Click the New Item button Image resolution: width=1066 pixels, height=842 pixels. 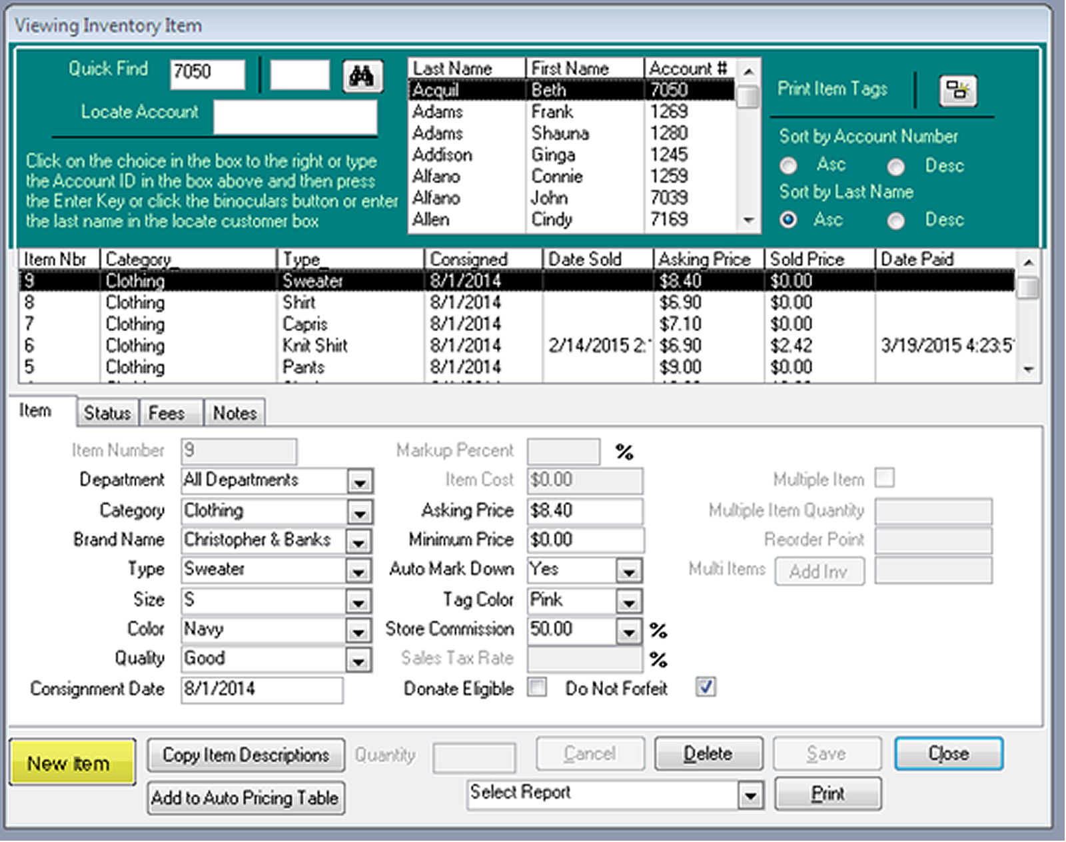[x=71, y=761]
